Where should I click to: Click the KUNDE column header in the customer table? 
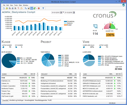point(4,74)
